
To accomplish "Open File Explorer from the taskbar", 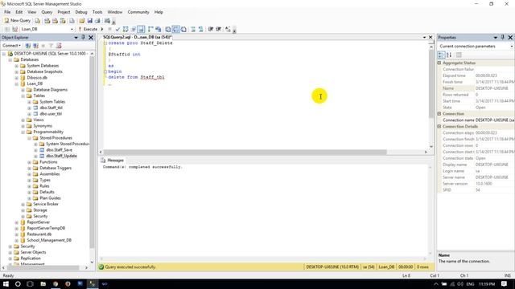I will pyautogui.click(x=43, y=284).
